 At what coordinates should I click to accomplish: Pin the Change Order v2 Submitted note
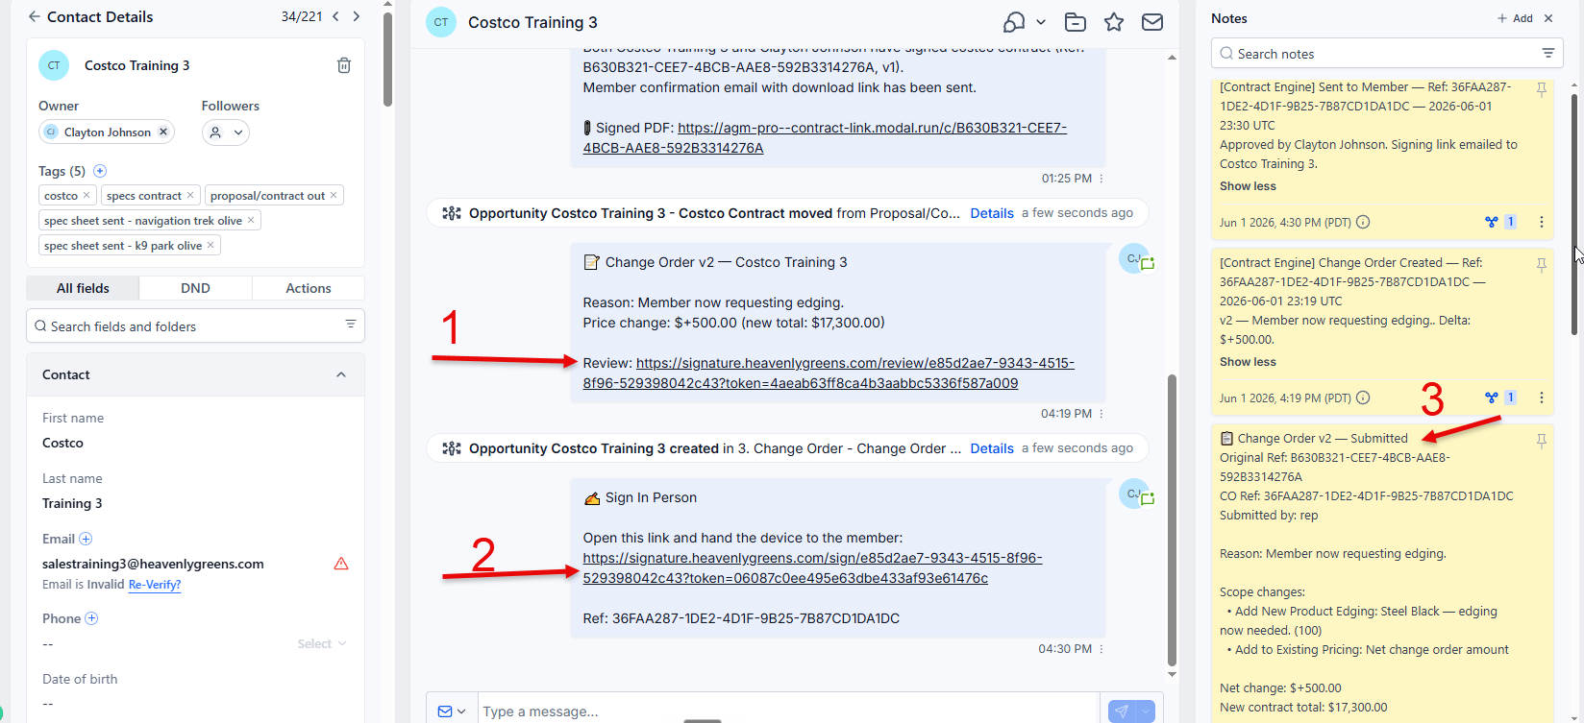(1541, 441)
